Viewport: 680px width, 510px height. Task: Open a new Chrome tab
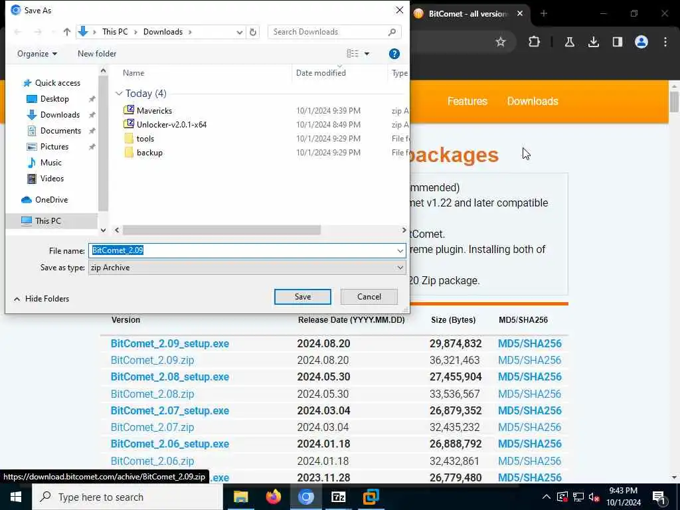544,14
